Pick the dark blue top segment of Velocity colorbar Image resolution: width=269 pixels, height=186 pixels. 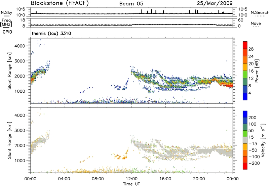[245, 115]
